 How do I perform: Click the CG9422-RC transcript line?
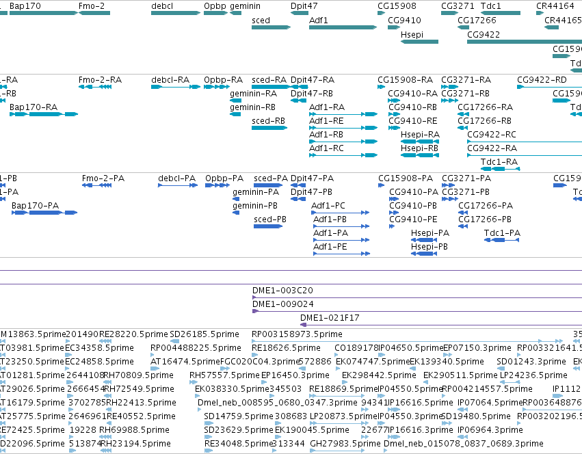[525, 142]
